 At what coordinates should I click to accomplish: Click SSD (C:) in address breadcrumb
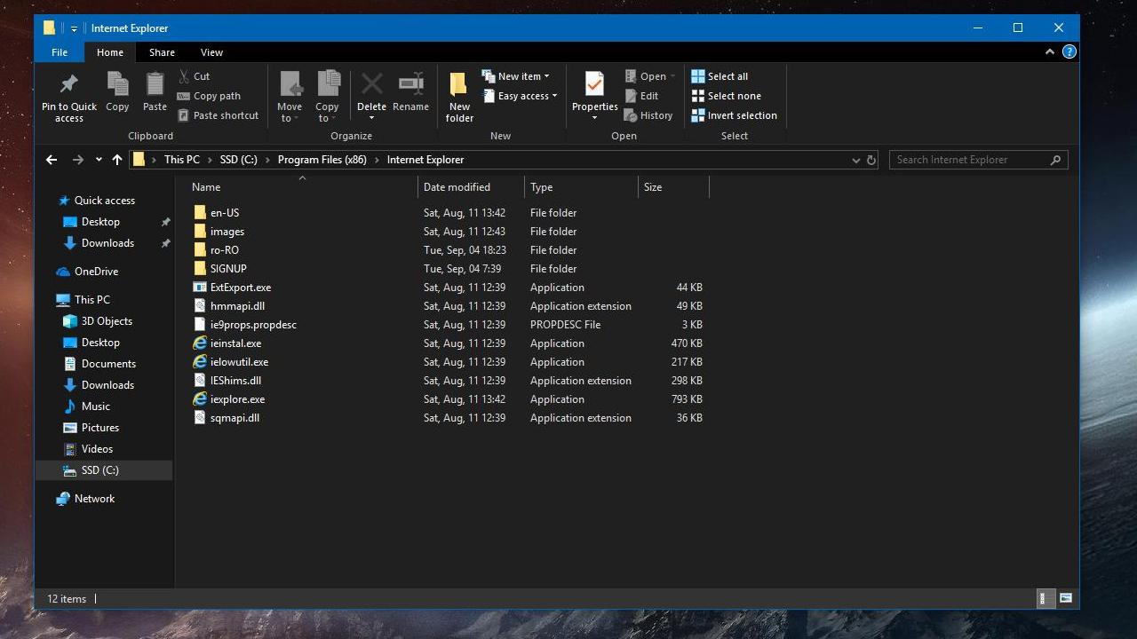pyautogui.click(x=239, y=160)
